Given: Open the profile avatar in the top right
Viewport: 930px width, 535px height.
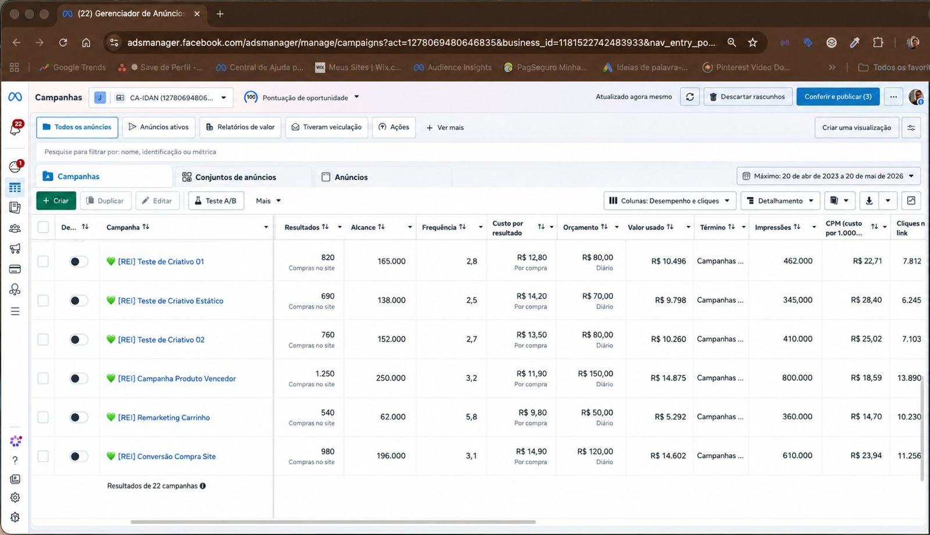Looking at the screenshot, I should point(916,97).
